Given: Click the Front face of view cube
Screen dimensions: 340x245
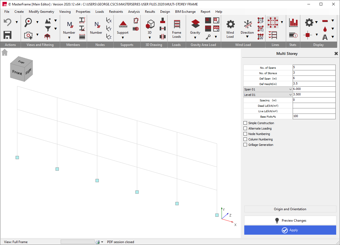Looking at the screenshot, I should pos(17,73).
